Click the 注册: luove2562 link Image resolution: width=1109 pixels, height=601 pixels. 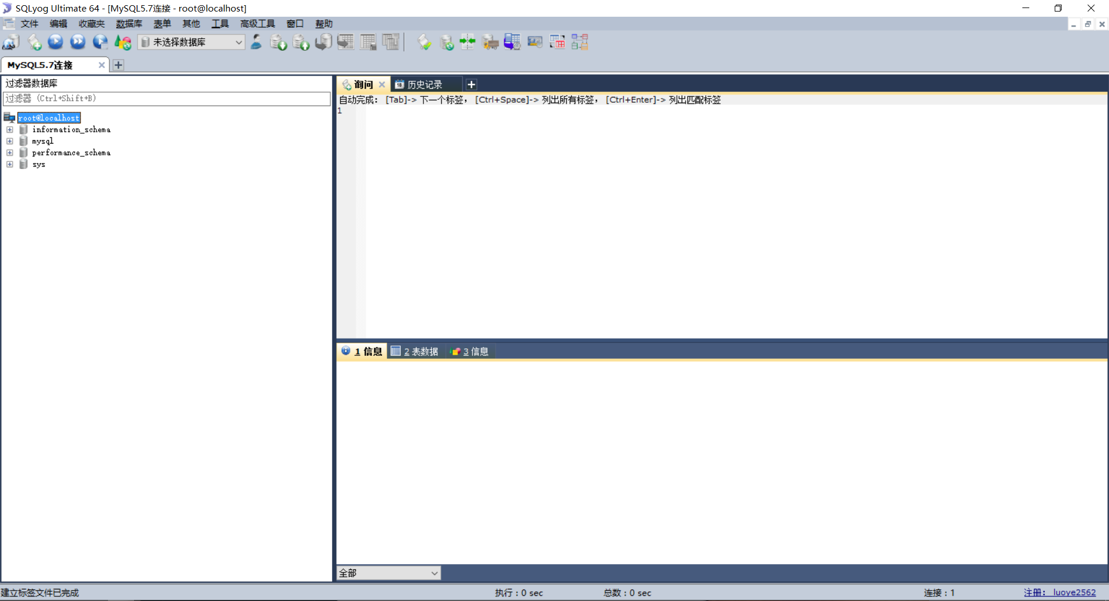(1060, 592)
